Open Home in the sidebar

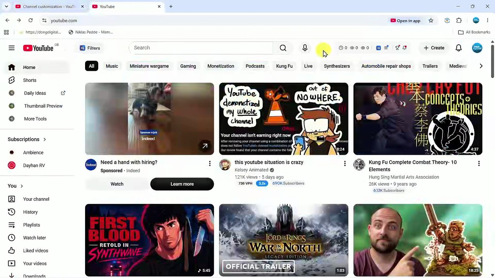[37, 67]
